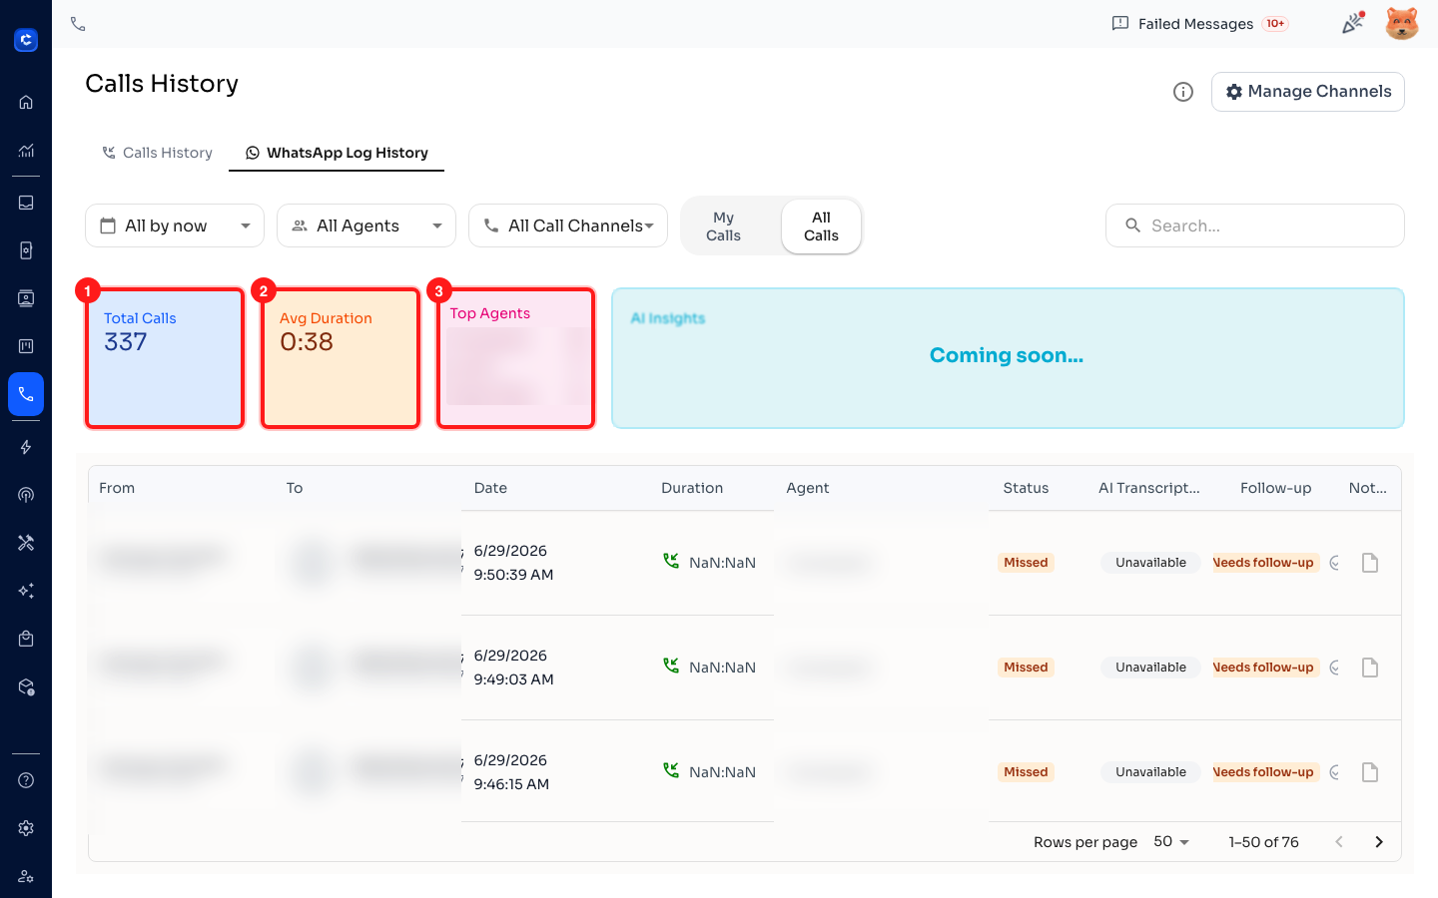Open the package box icon with badge
This screenshot has height=898, width=1438.
coord(26,686)
